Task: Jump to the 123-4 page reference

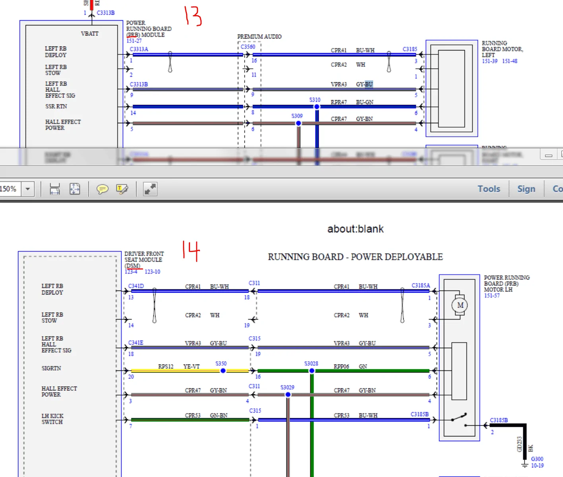Action: 131,272
